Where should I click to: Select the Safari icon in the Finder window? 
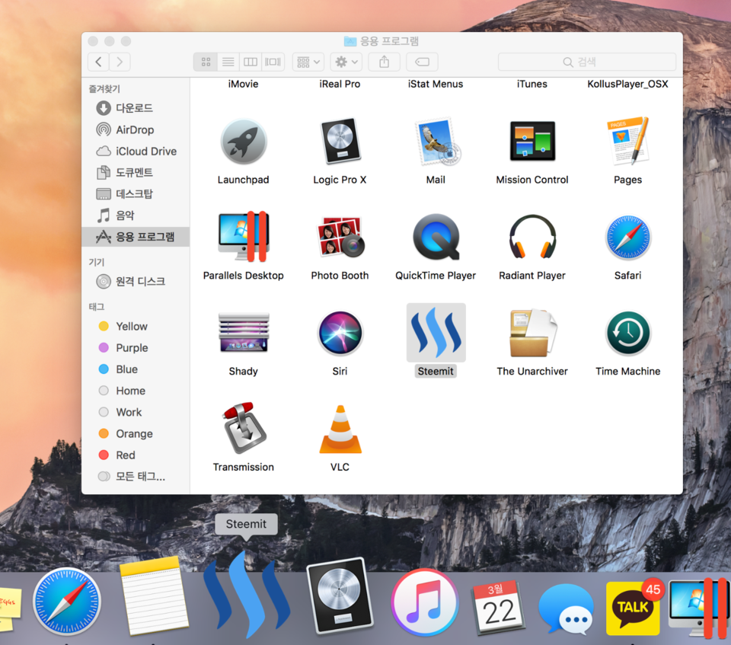[628, 237]
